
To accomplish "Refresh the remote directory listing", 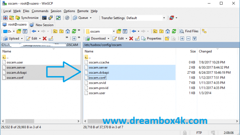I will [x=174, y=31].
